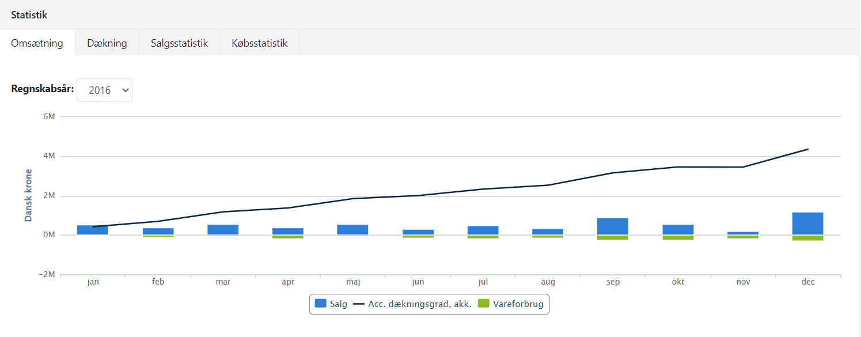Switch to the Dækning tab
Screen dimensions: 861x337
click(x=107, y=42)
